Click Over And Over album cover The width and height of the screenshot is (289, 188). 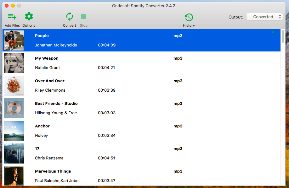tap(14, 86)
